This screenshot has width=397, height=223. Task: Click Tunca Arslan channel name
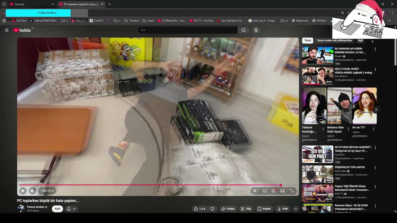point(35,207)
